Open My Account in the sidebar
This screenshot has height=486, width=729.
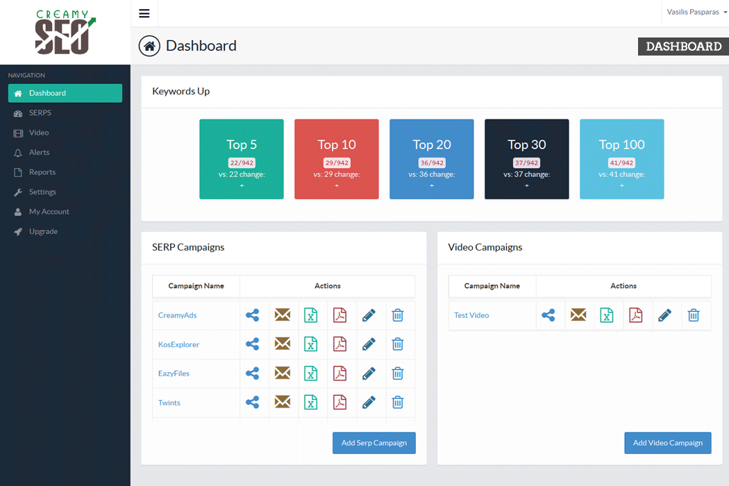coord(65,212)
